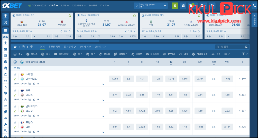Image resolution: width=258 pixels, height=138 pixels.
Task: Click the 경기별 검색 search field
Action: (x=230, y=47)
